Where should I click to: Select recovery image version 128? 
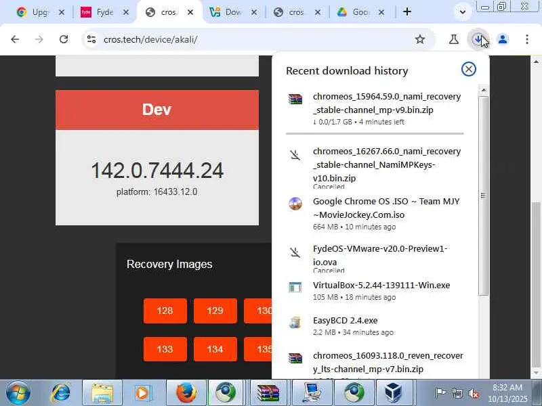(x=165, y=311)
